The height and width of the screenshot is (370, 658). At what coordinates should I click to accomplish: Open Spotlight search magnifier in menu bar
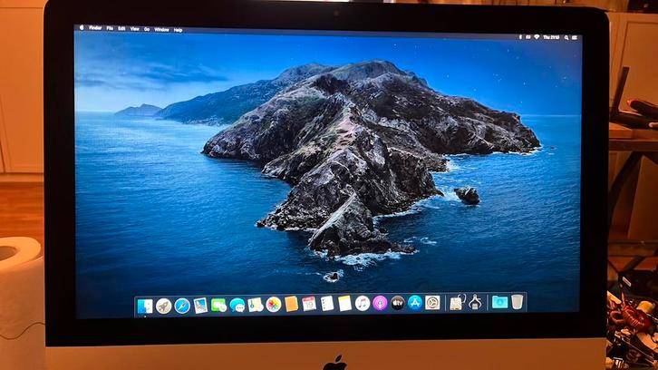(x=566, y=37)
